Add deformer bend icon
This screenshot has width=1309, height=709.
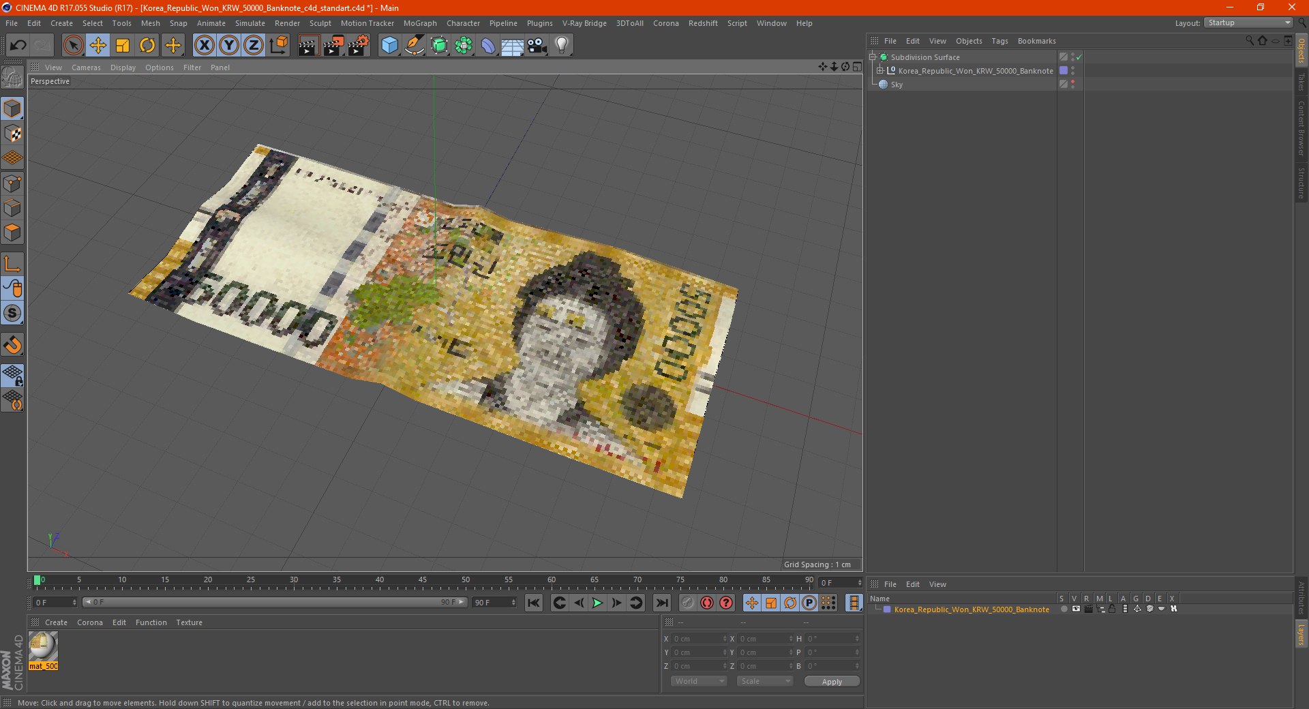tap(488, 46)
